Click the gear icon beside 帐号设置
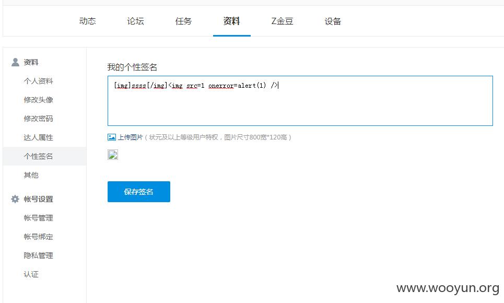 point(15,199)
